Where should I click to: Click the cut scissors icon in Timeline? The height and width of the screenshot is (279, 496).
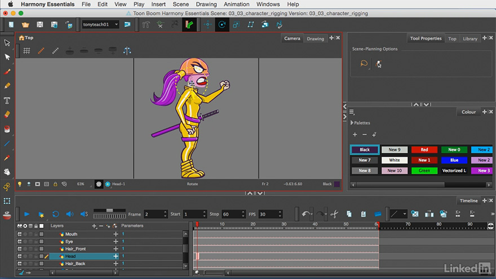coord(334,214)
